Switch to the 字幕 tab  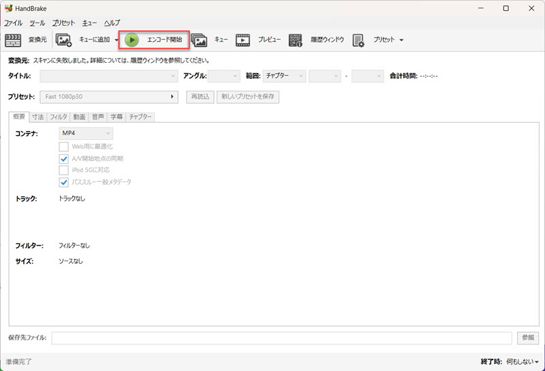[116, 117]
